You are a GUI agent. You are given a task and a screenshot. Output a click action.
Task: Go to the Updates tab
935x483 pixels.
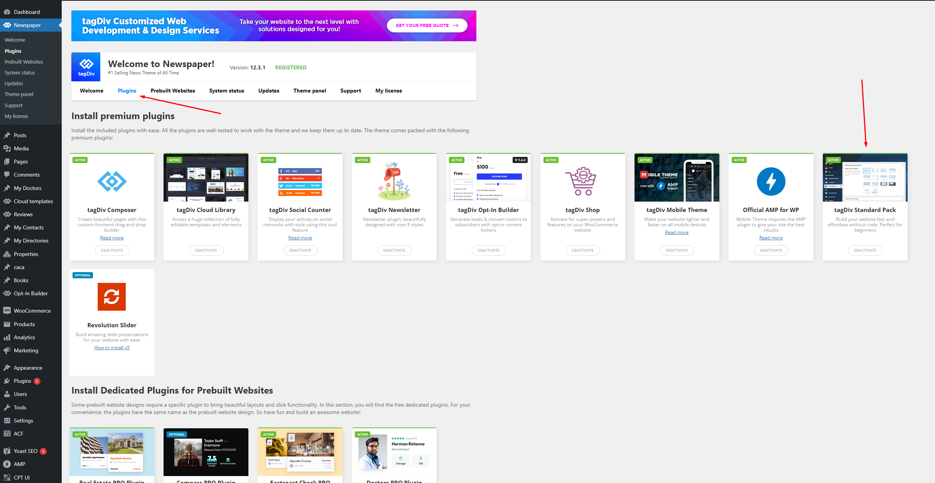[x=269, y=91]
